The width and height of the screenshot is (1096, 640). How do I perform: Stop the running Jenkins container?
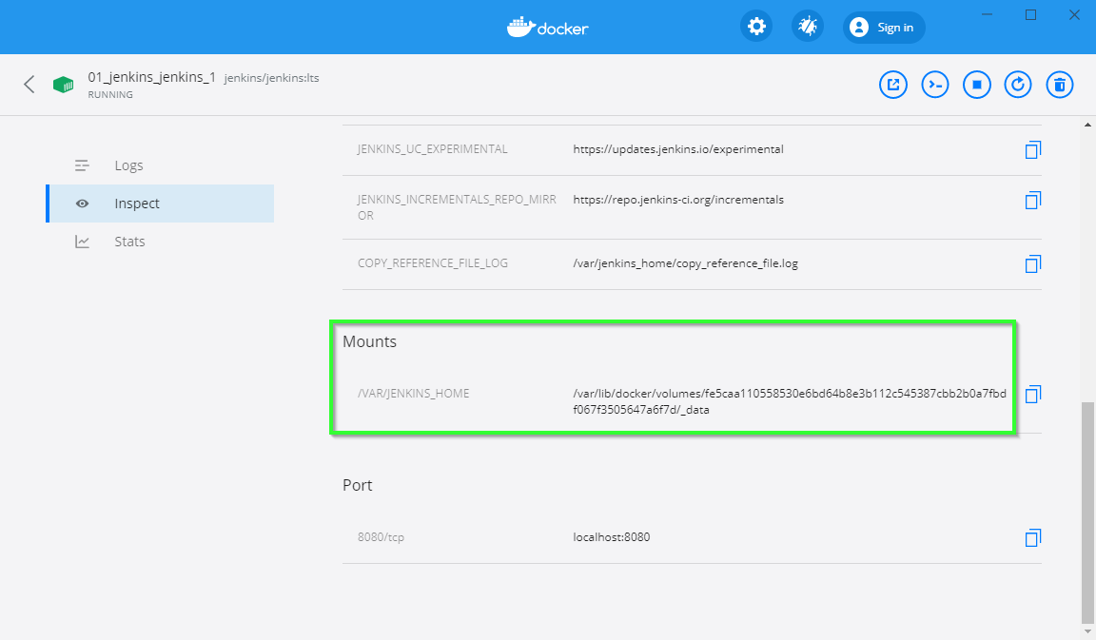977,85
